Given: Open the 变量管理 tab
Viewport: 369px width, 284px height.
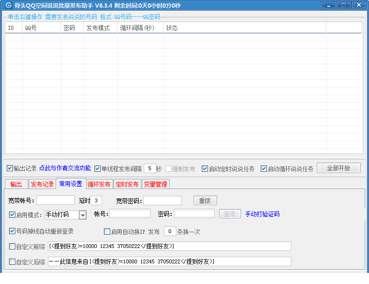Looking at the screenshot, I should tap(156, 184).
